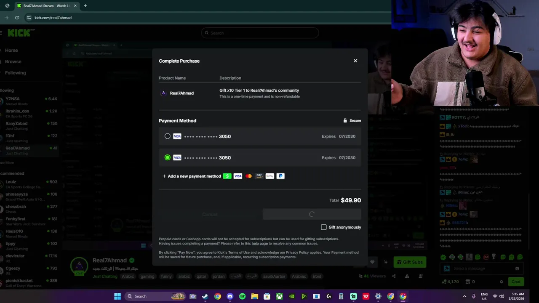Tick the Gift anonymously checkbox
This screenshot has height=303, width=539.
(324, 227)
